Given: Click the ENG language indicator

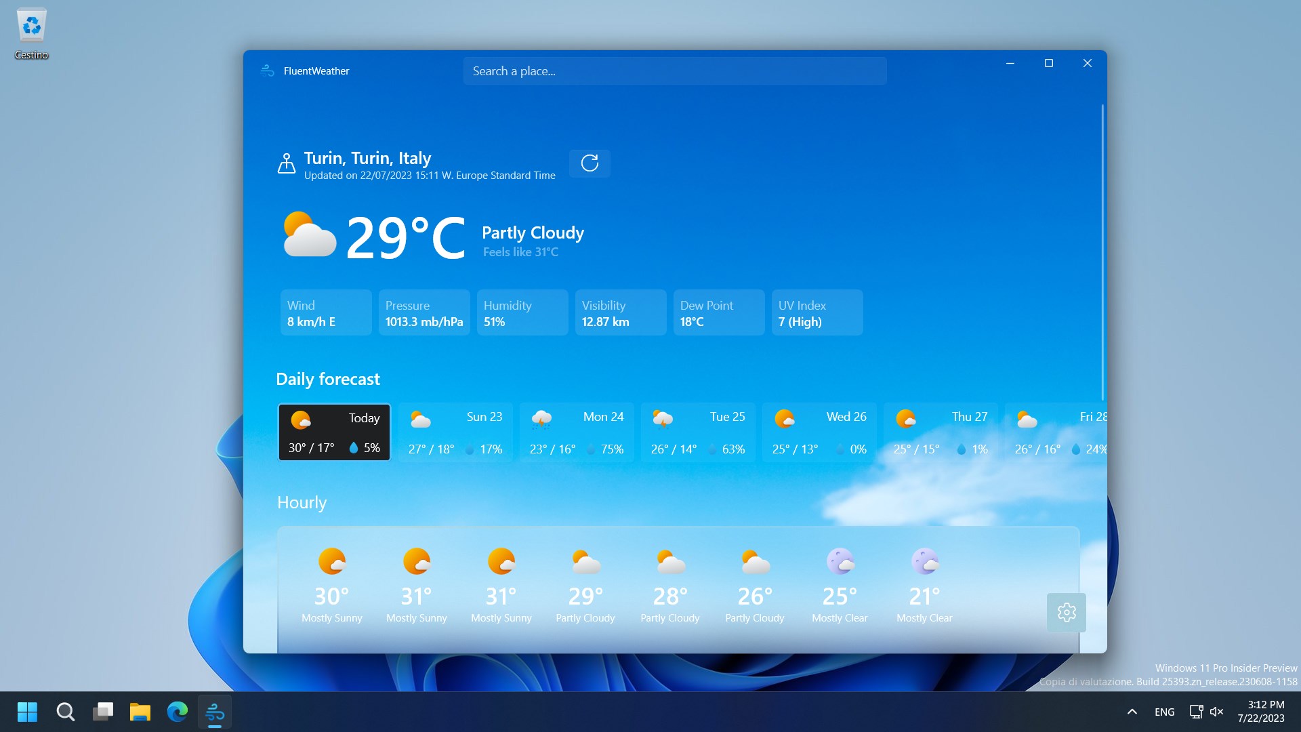Looking at the screenshot, I should click(x=1164, y=712).
